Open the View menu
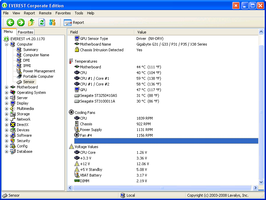266x200 pixels. tap(16, 13)
